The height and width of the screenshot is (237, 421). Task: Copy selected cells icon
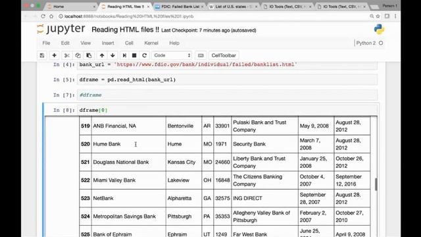click(x=78, y=55)
